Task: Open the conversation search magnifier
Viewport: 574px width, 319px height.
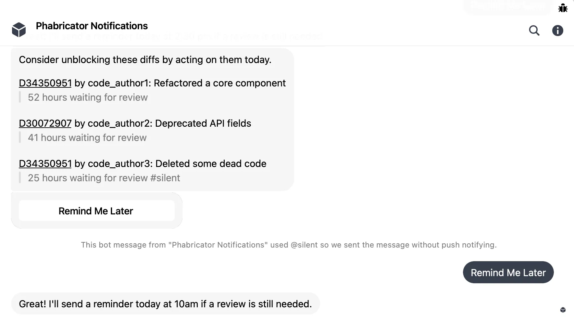Action: [x=534, y=31]
